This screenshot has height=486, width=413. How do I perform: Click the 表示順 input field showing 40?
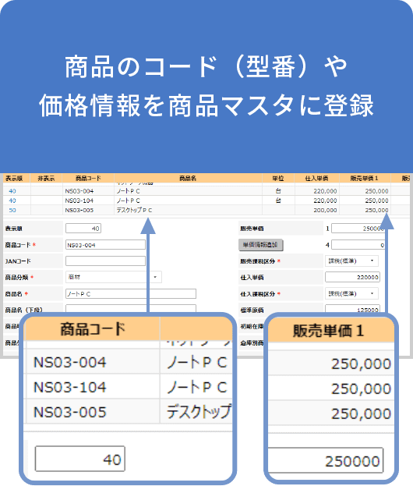tap(83, 229)
